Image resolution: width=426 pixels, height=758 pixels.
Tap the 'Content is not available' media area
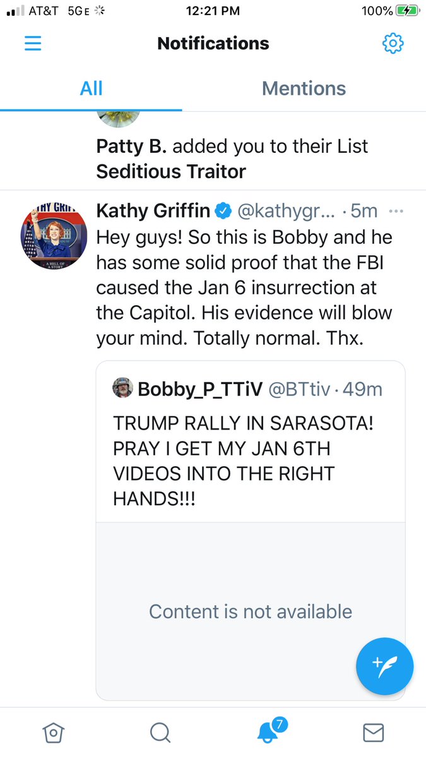[x=250, y=611]
